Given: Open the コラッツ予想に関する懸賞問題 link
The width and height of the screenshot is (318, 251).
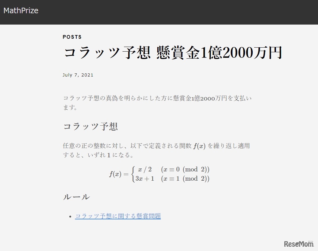Looking at the screenshot, I should pyautogui.click(x=118, y=216).
